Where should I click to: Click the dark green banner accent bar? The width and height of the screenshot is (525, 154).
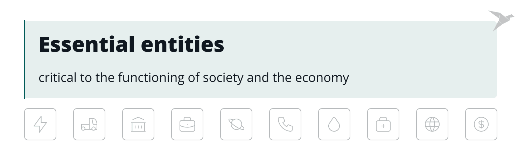click(x=24, y=59)
